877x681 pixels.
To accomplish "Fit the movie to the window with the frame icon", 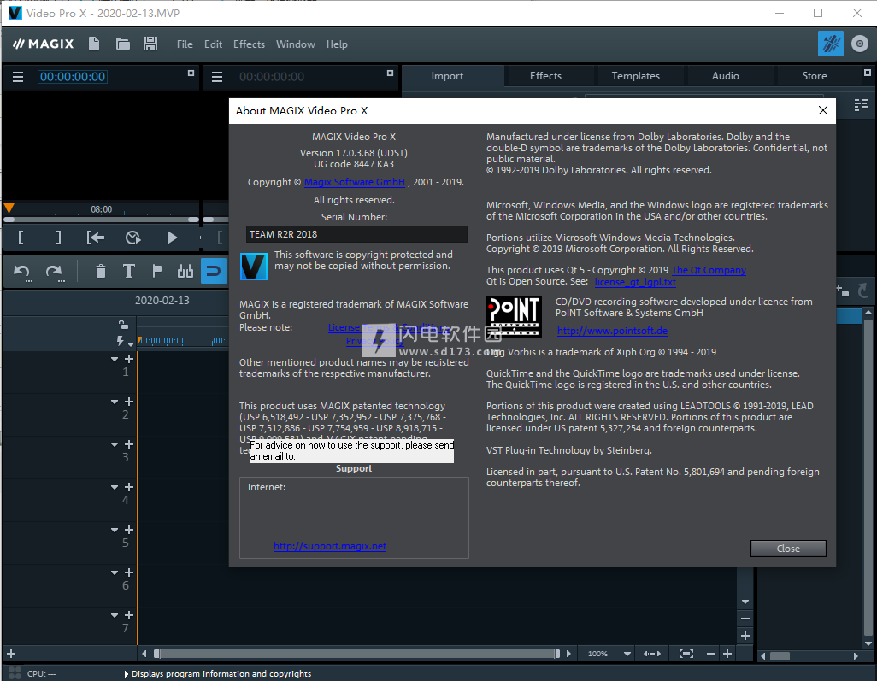I will [x=686, y=654].
